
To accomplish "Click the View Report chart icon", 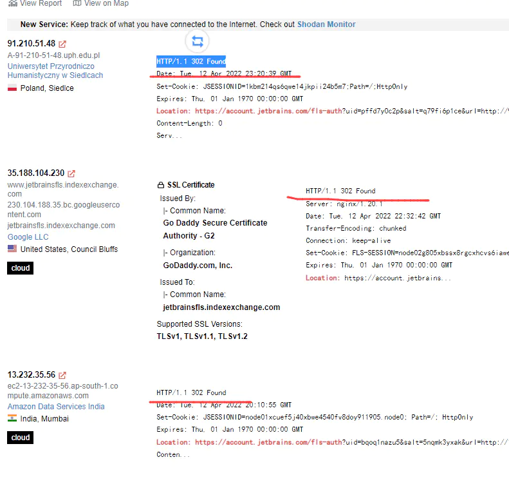I will pyautogui.click(x=13, y=3).
